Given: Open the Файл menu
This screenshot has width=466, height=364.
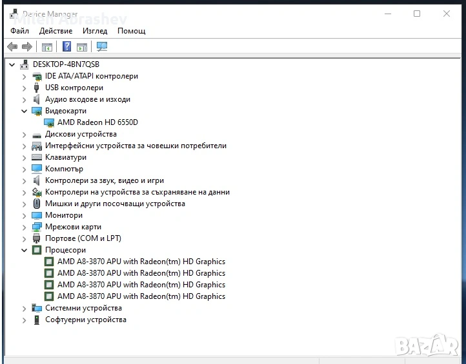Looking at the screenshot, I should point(20,30).
